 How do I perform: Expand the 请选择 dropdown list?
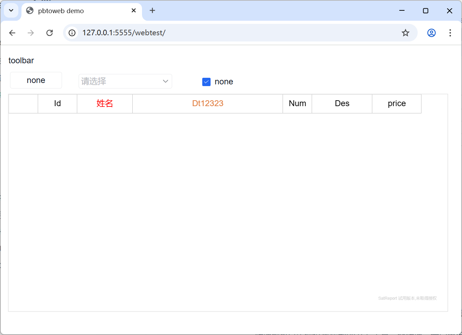coord(125,81)
